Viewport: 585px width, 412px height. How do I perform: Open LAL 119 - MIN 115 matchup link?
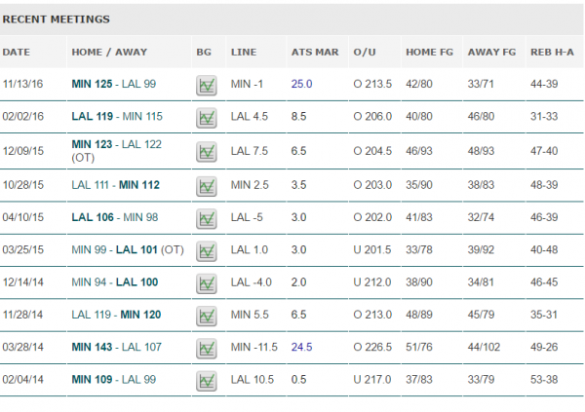click(117, 116)
